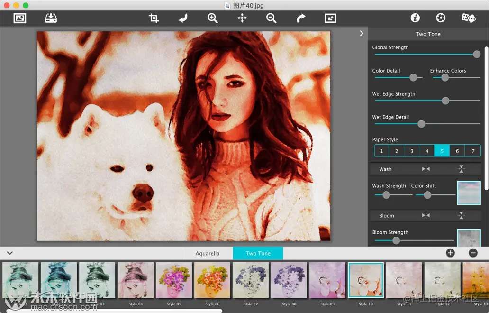The width and height of the screenshot is (489, 313).
Task: Open the settings gear icon
Action: click(x=441, y=18)
